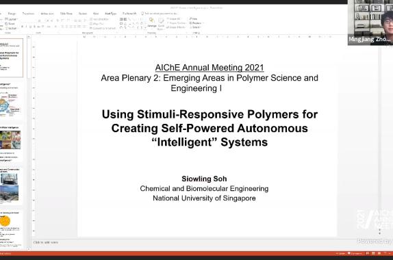Click the Find icon in Editing group

(193, 18)
